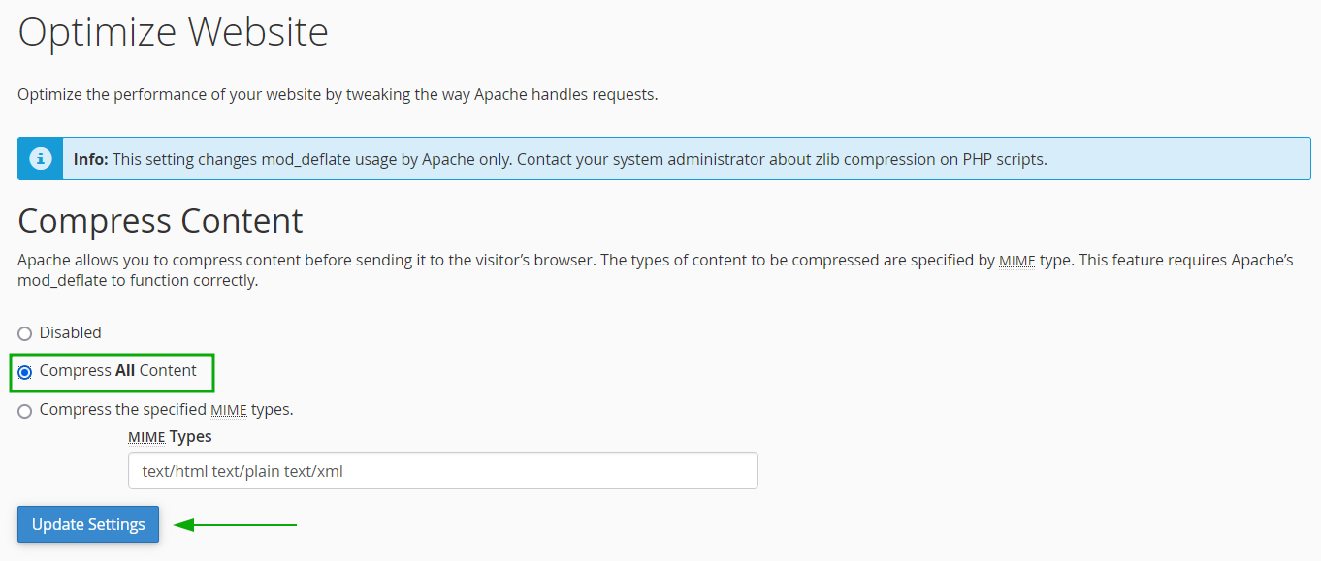This screenshot has height=561, width=1321.
Task: Select the Disabled radio button
Action: (25, 334)
